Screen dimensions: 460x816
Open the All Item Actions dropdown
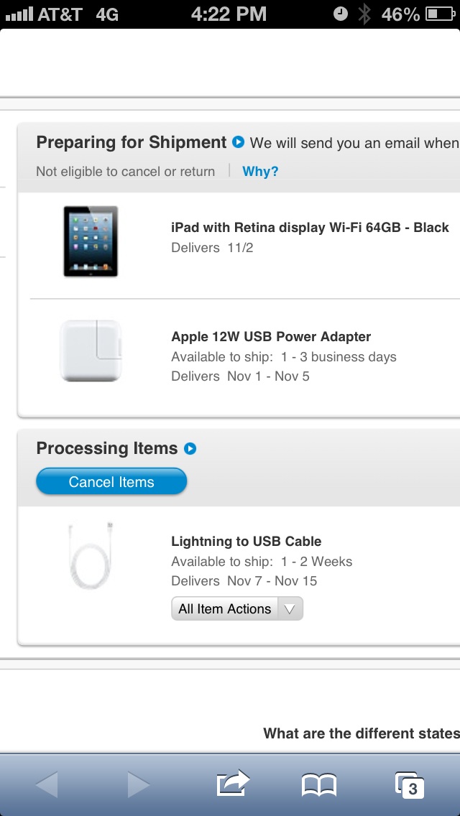pos(237,608)
